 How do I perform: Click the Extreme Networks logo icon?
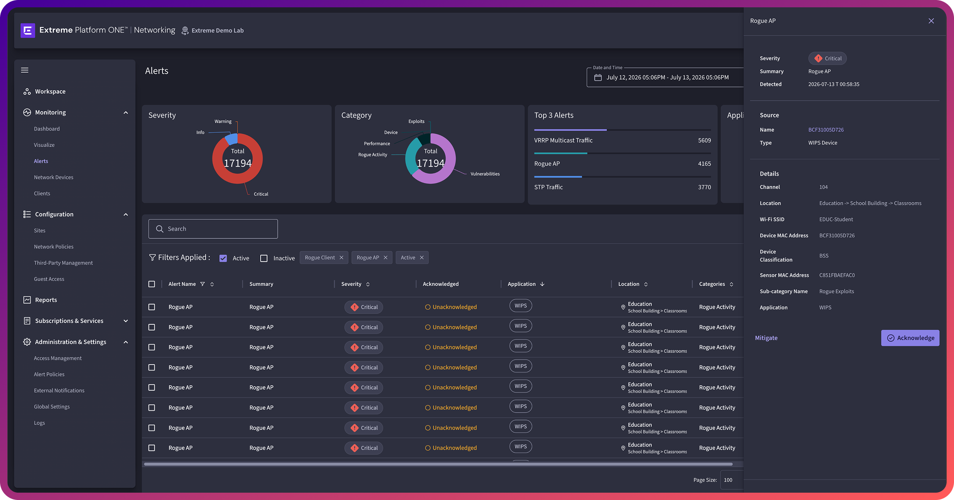pyautogui.click(x=27, y=31)
